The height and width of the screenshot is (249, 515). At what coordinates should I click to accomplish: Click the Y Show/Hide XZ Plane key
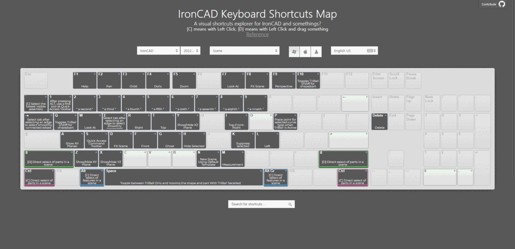188,122
